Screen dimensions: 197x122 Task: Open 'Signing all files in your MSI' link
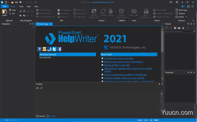(x=117, y=65)
